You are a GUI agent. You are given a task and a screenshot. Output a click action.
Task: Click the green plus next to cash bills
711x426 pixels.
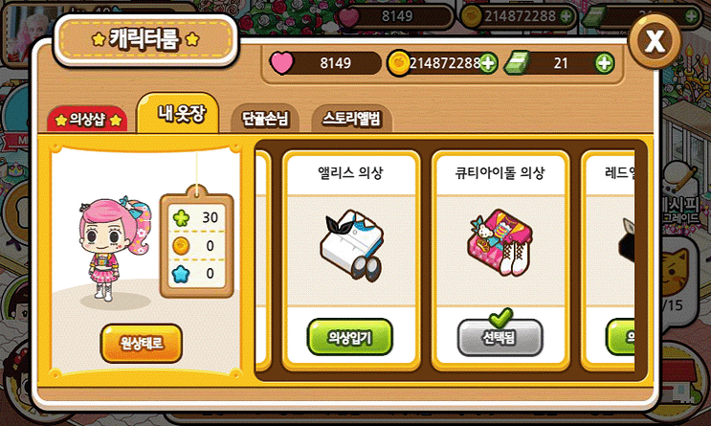coord(605,63)
